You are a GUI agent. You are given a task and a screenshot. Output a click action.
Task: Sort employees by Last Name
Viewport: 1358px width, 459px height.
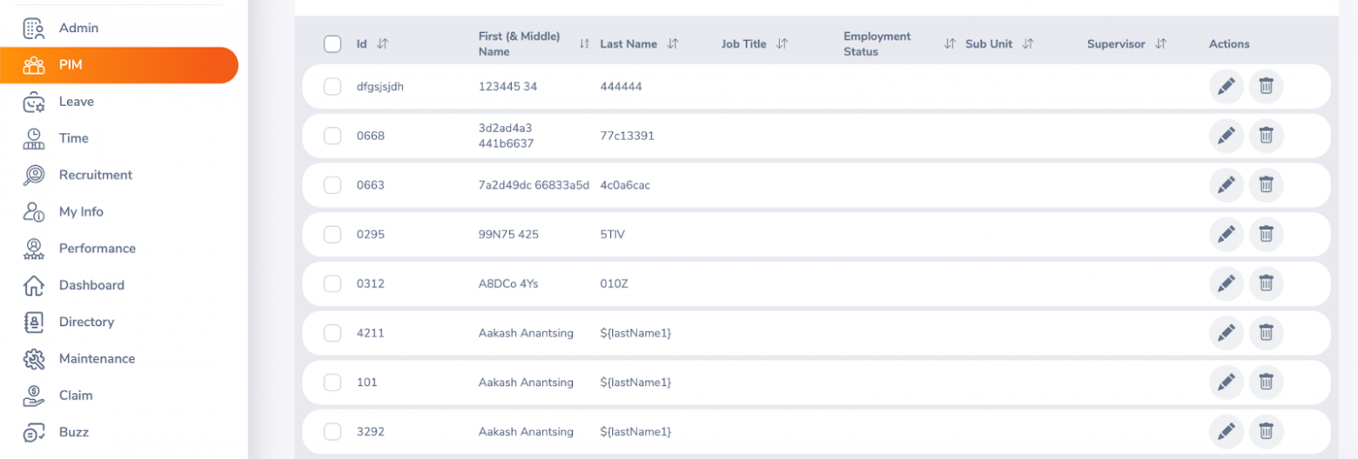click(x=672, y=43)
